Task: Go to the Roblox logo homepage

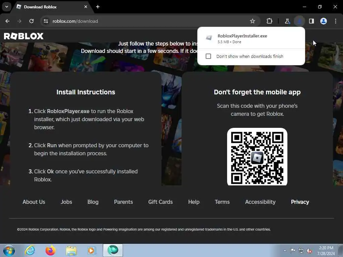Action: point(24,36)
